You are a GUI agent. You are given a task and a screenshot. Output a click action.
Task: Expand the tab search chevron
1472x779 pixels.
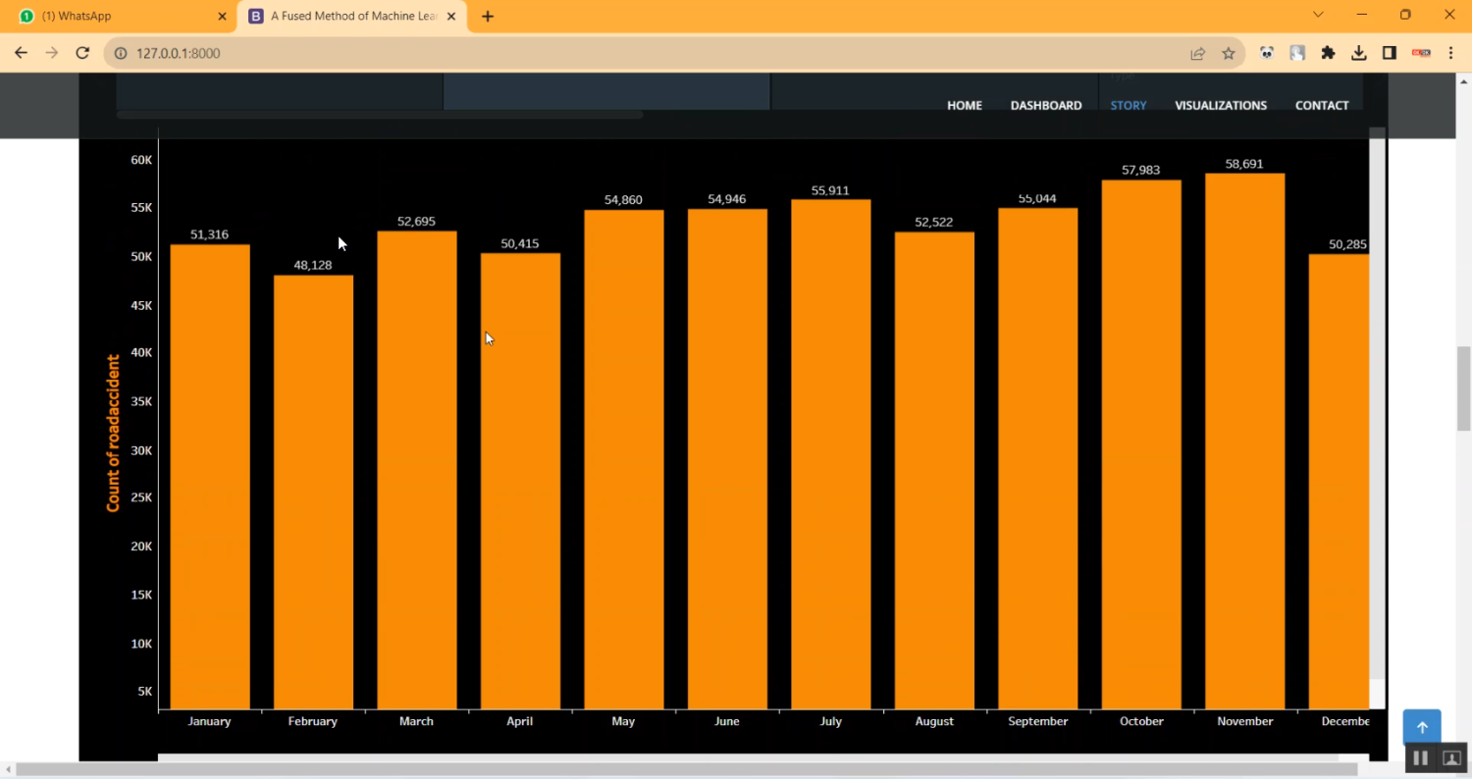coord(1318,15)
